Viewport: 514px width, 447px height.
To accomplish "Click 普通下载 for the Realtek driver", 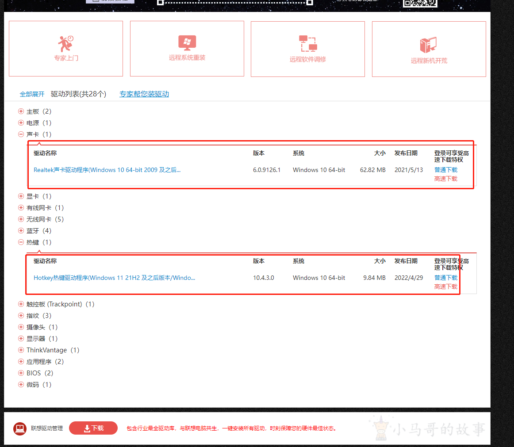I will pyautogui.click(x=446, y=170).
